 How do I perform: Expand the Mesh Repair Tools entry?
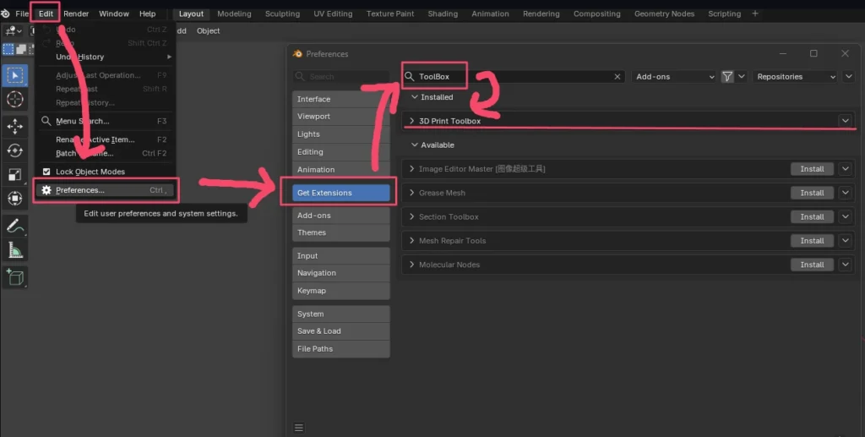[x=411, y=241]
